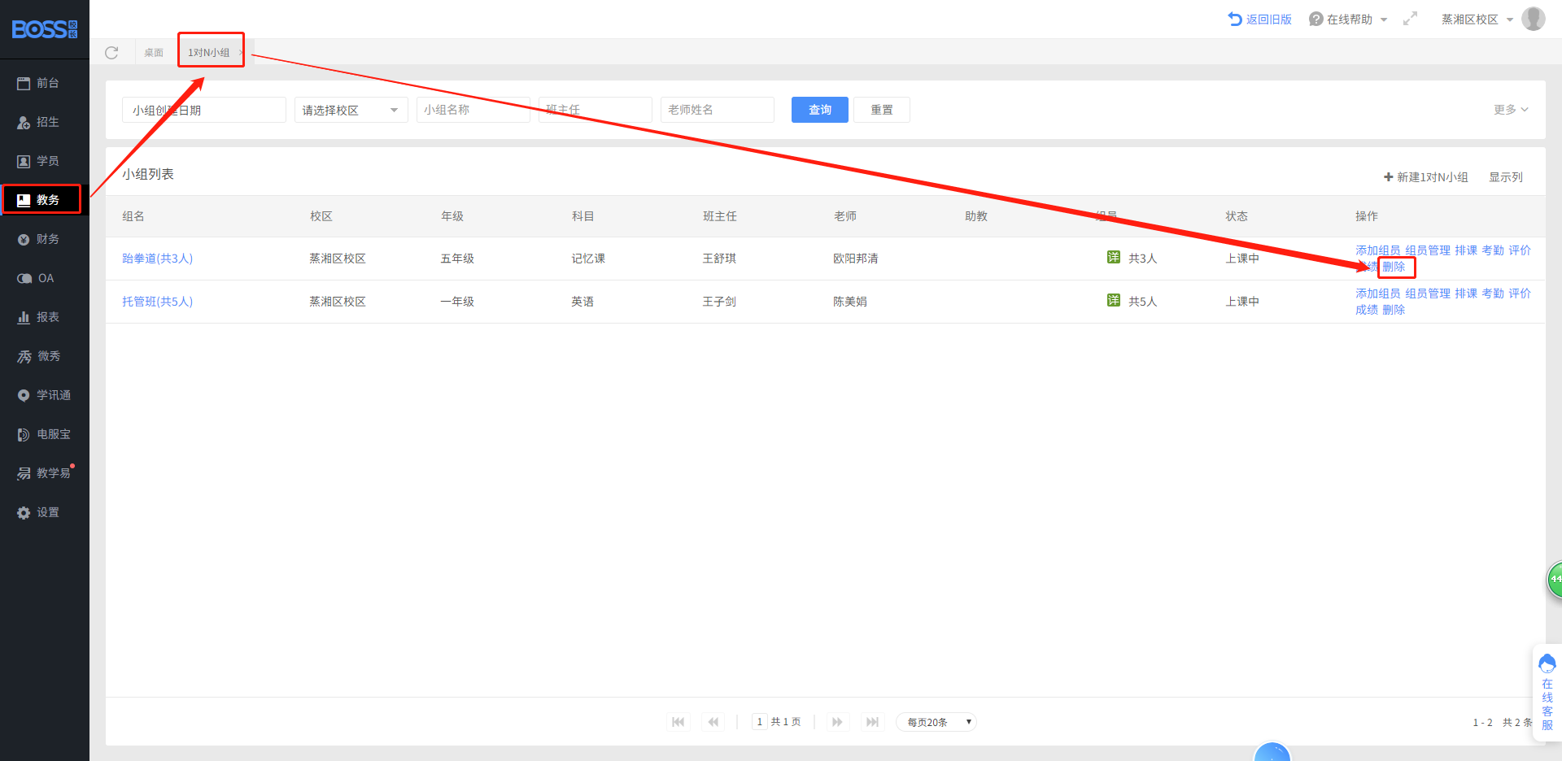This screenshot has width=1562, height=761.
Task: Open the 在线客服 widget on the right edge
Action: pos(1547,693)
